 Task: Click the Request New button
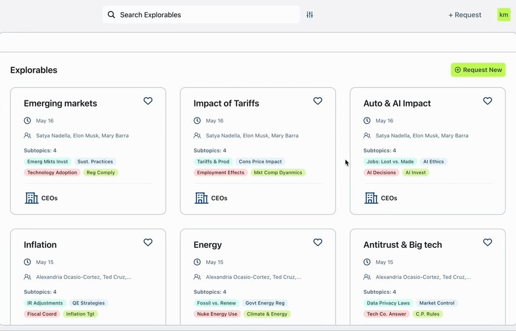point(478,70)
